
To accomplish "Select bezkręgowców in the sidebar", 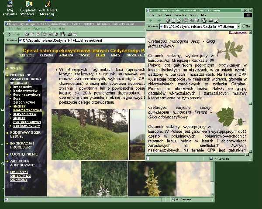I will click(25, 91).
